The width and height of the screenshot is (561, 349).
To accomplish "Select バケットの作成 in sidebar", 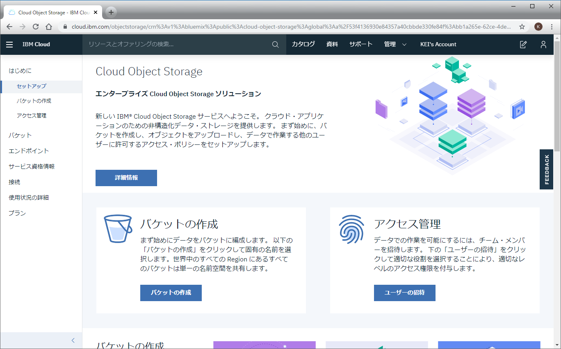I will point(34,101).
